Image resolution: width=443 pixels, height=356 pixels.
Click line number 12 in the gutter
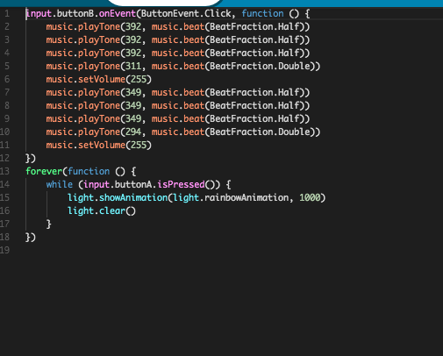tap(4, 159)
